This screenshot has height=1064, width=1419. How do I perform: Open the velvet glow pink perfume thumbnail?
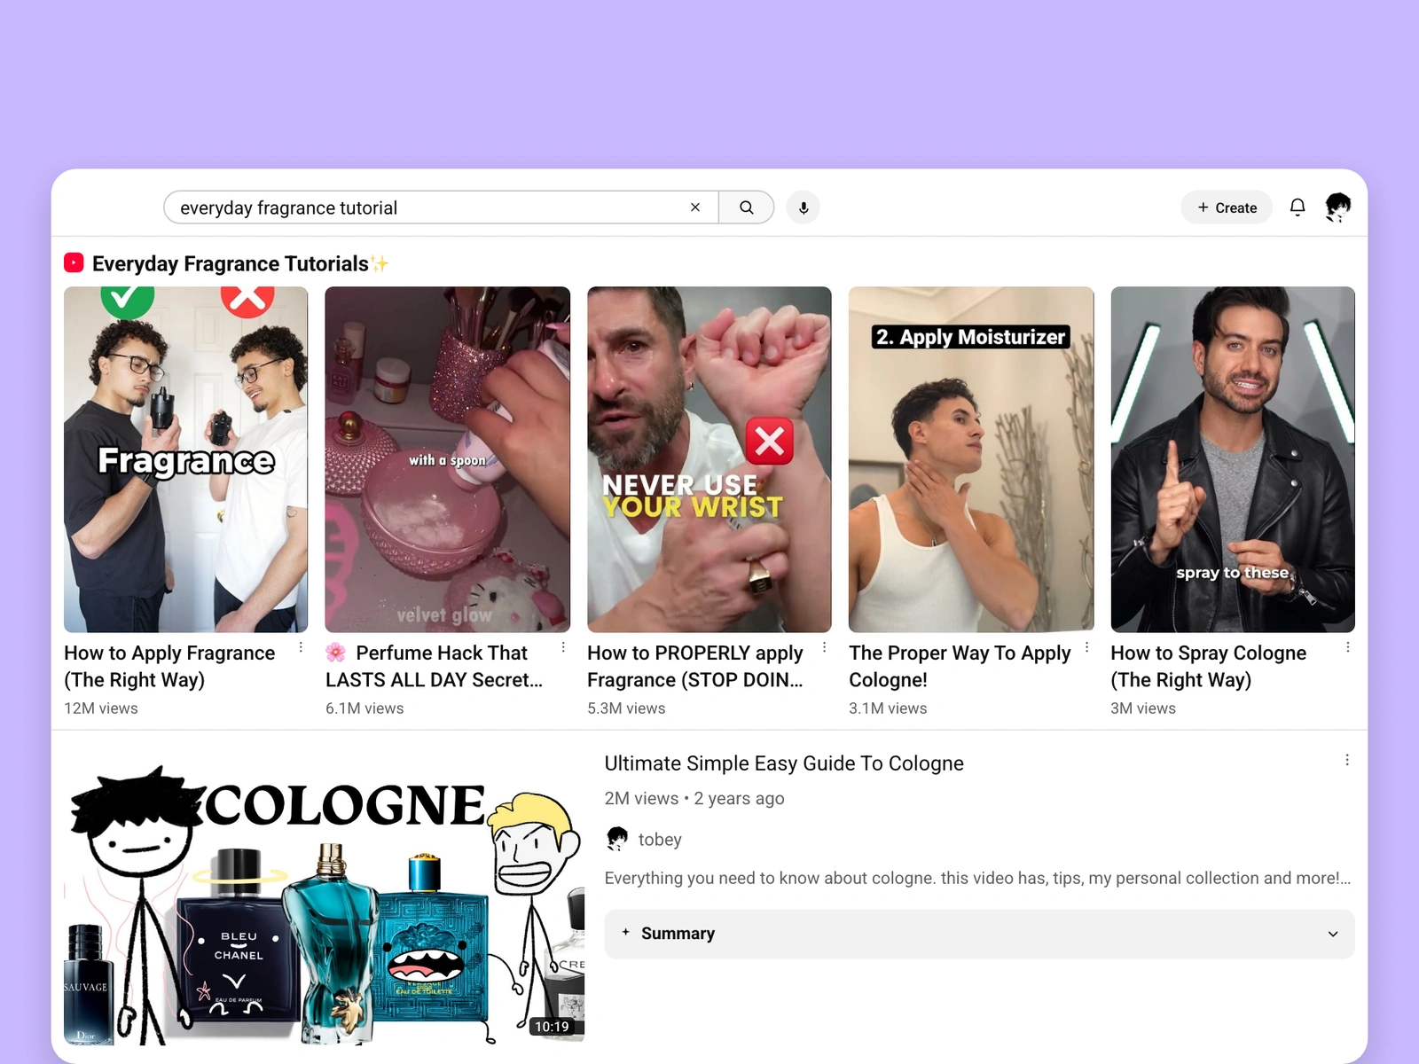[448, 459]
